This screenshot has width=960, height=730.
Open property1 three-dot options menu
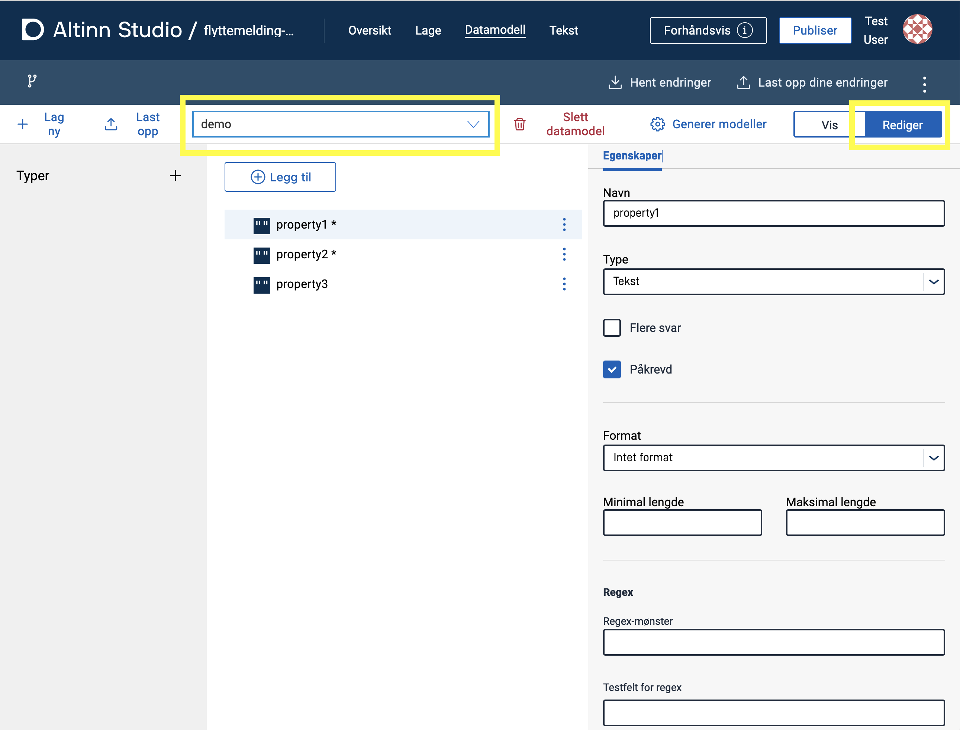click(564, 225)
